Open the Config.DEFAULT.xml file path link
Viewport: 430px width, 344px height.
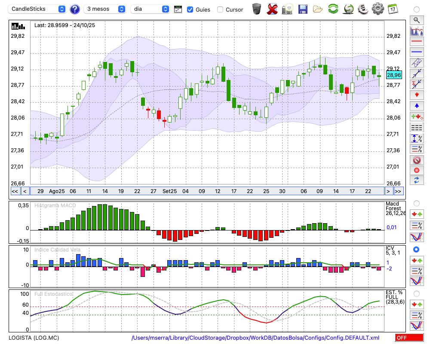(x=255, y=338)
